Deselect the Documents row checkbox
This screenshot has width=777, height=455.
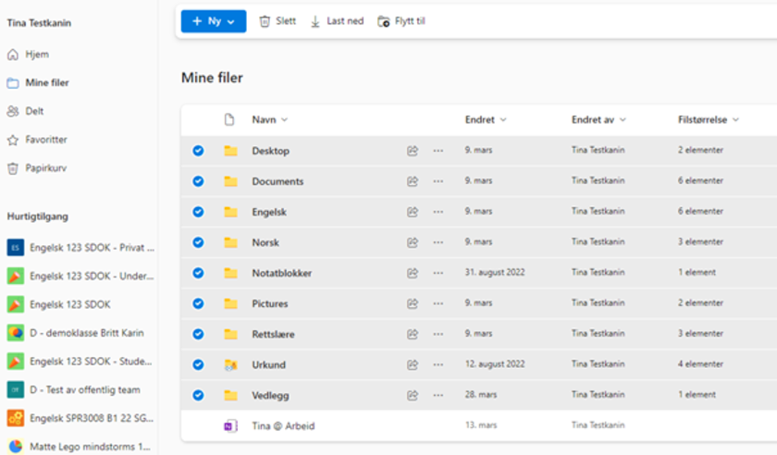198,181
